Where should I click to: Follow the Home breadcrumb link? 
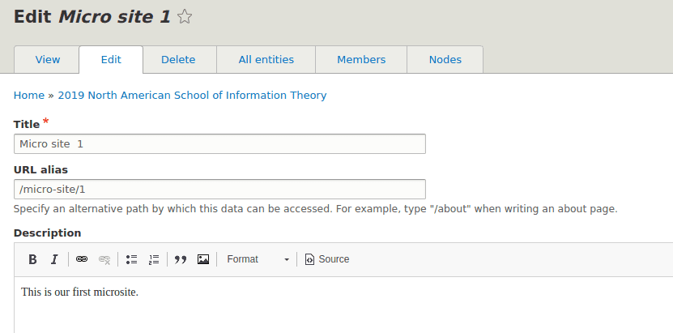[29, 96]
